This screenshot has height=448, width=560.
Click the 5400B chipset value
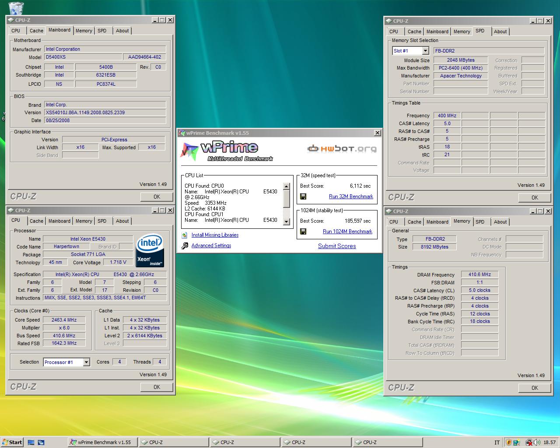[105, 67]
